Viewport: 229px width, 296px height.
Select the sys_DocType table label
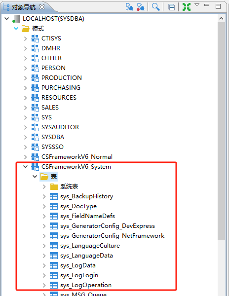tap(78, 206)
